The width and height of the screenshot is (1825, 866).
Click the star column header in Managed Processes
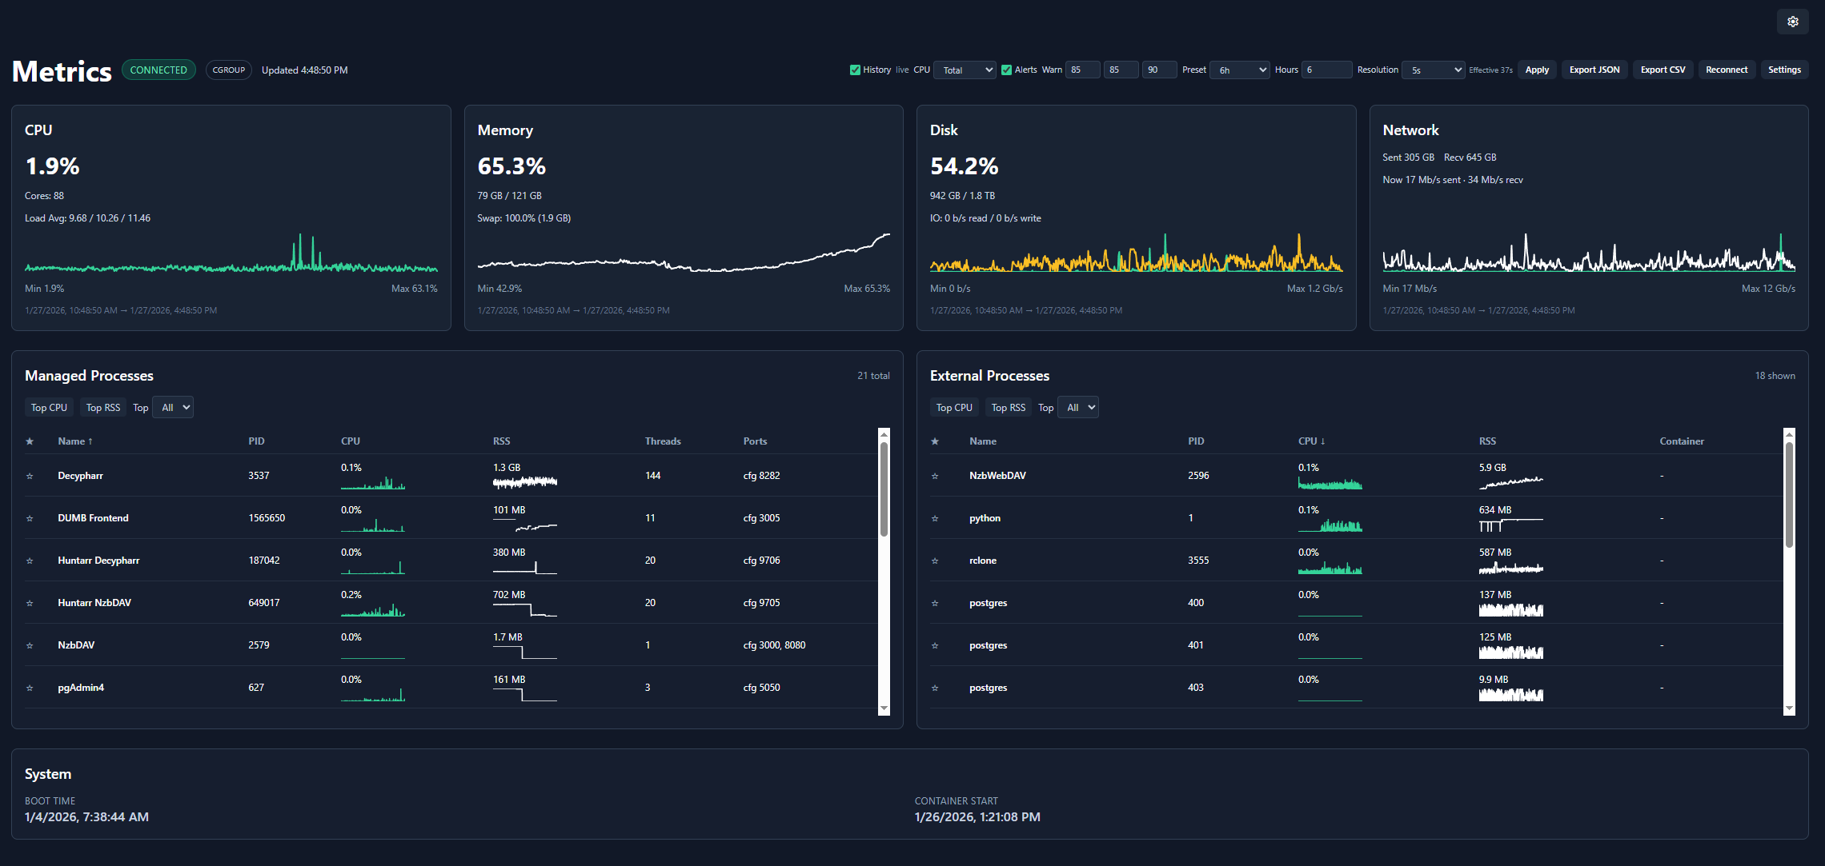coord(30,441)
